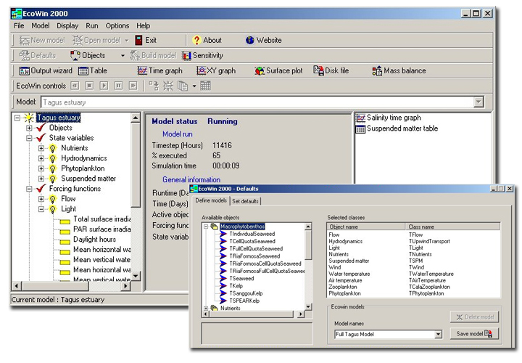Click the Save model button
Image resolution: width=522 pixels, height=363 pixels.
474,334
